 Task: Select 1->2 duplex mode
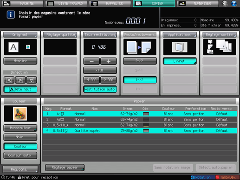pos(140,80)
